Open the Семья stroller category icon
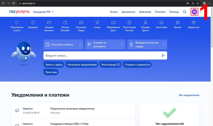213x126 pixels. click(x=97, y=23)
